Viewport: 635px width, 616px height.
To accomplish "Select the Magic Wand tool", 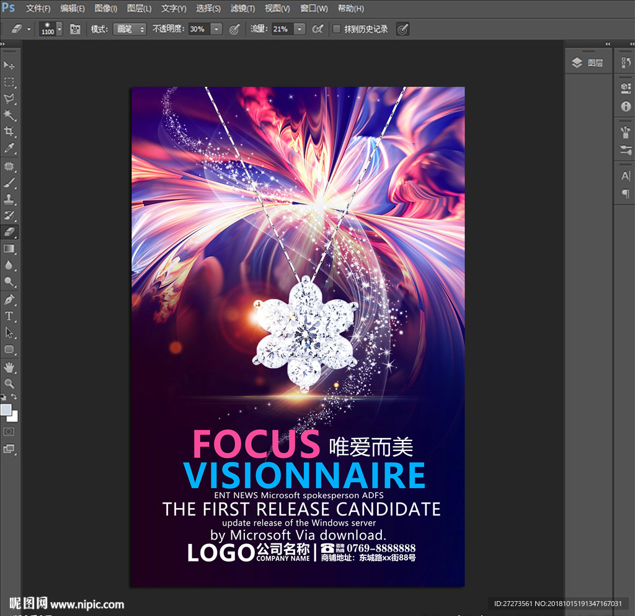I will pyautogui.click(x=9, y=115).
